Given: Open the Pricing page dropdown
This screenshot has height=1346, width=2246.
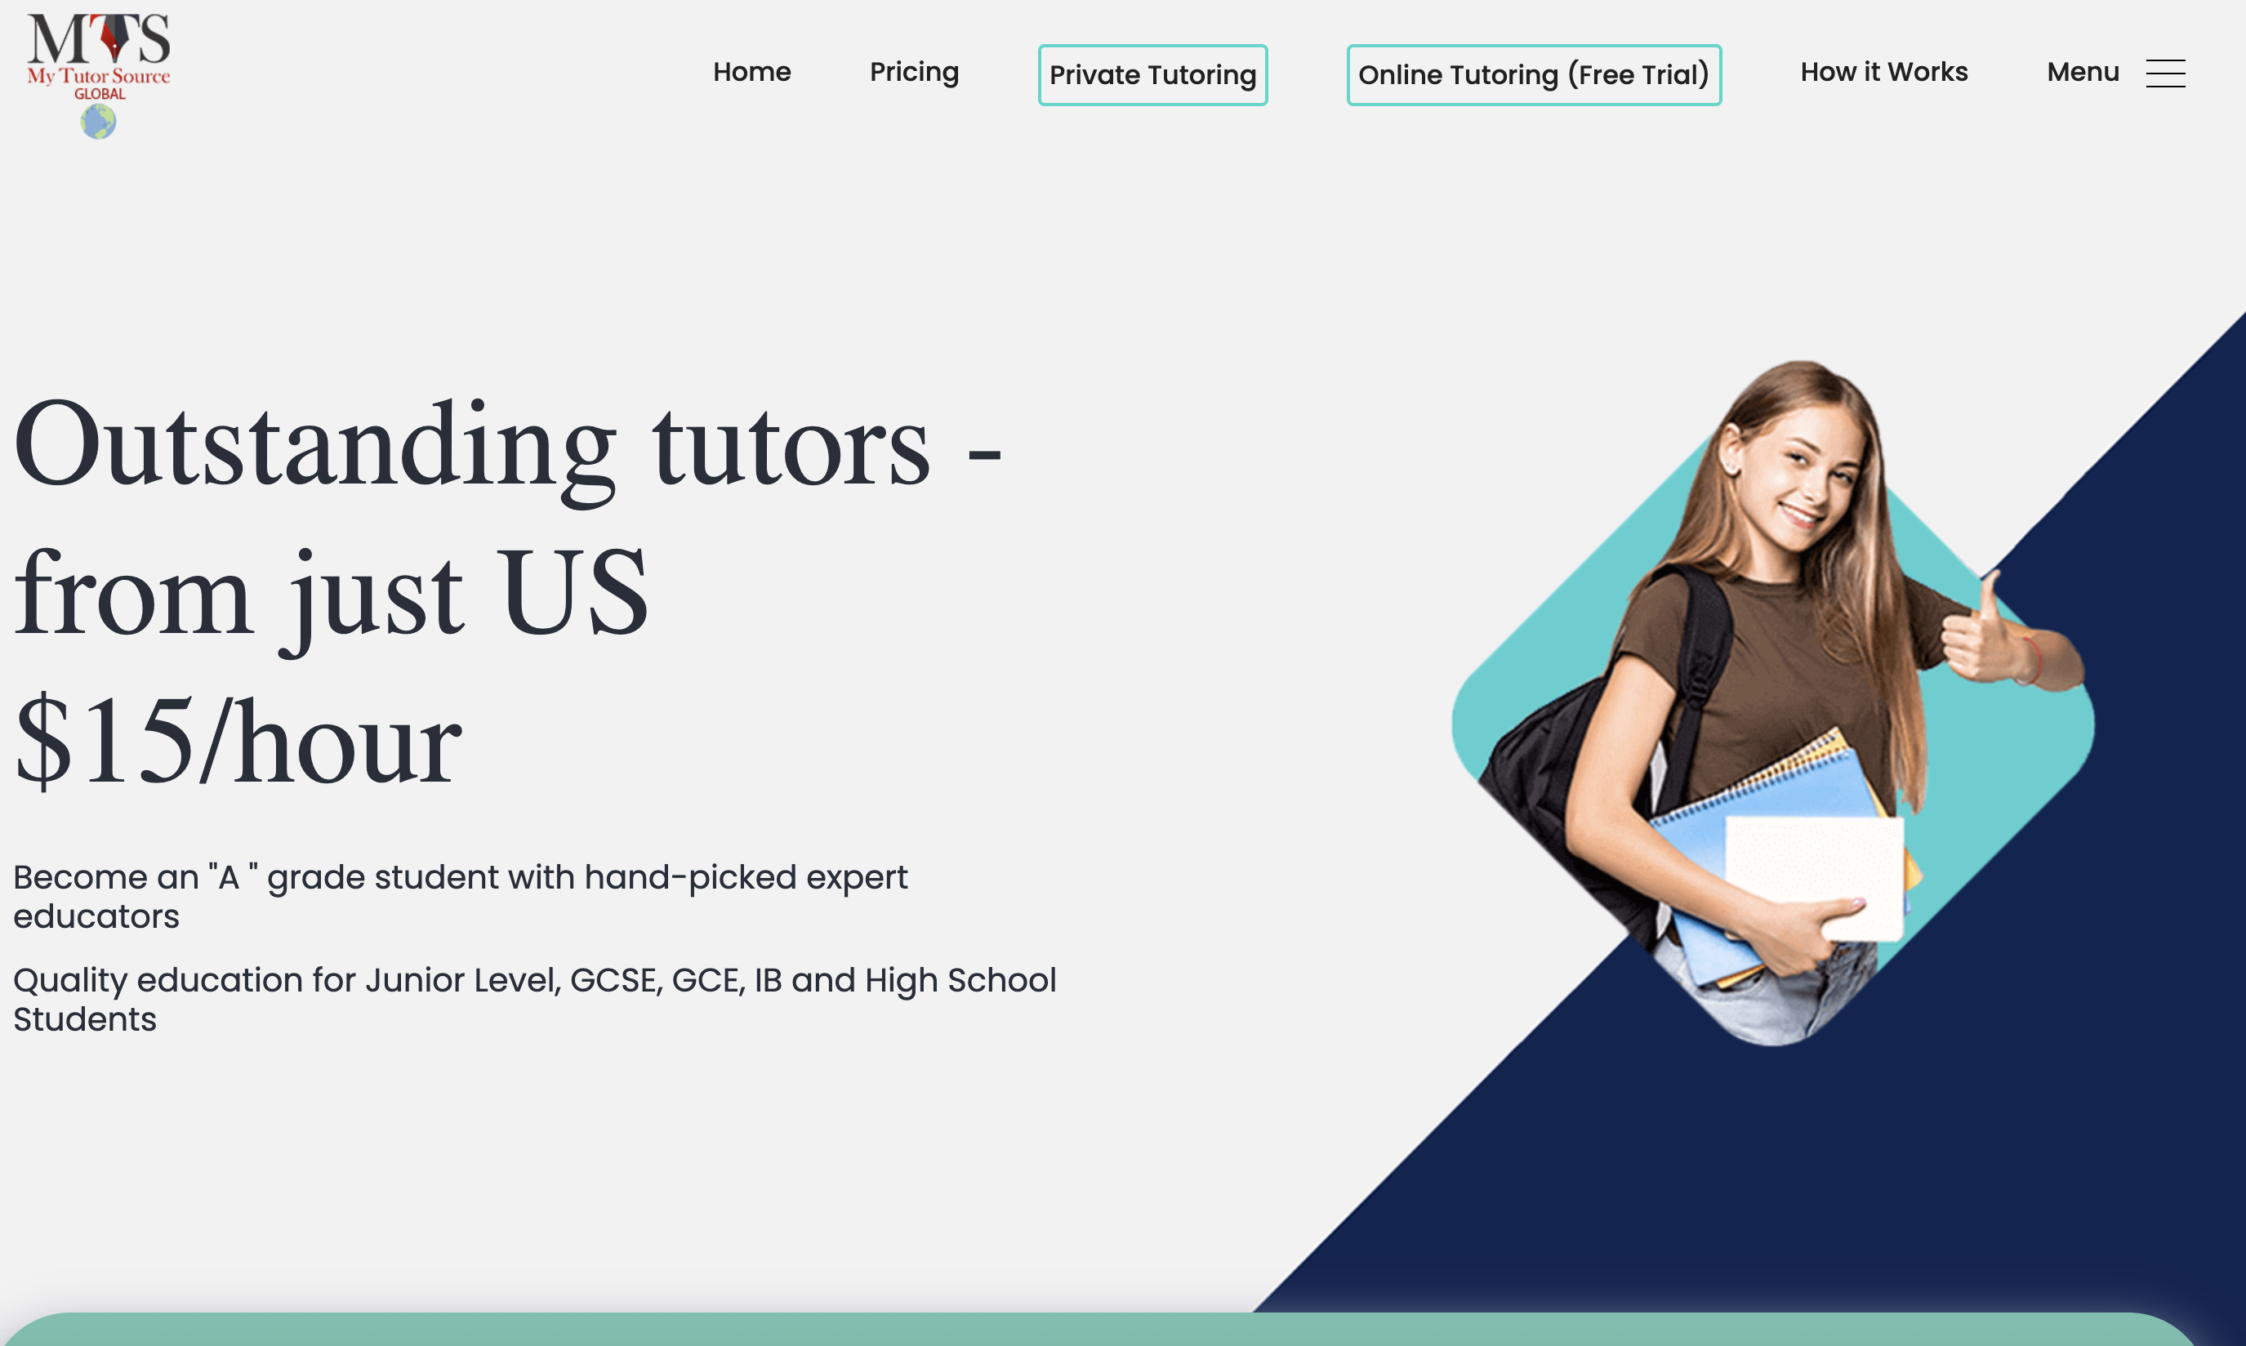Looking at the screenshot, I should (913, 70).
